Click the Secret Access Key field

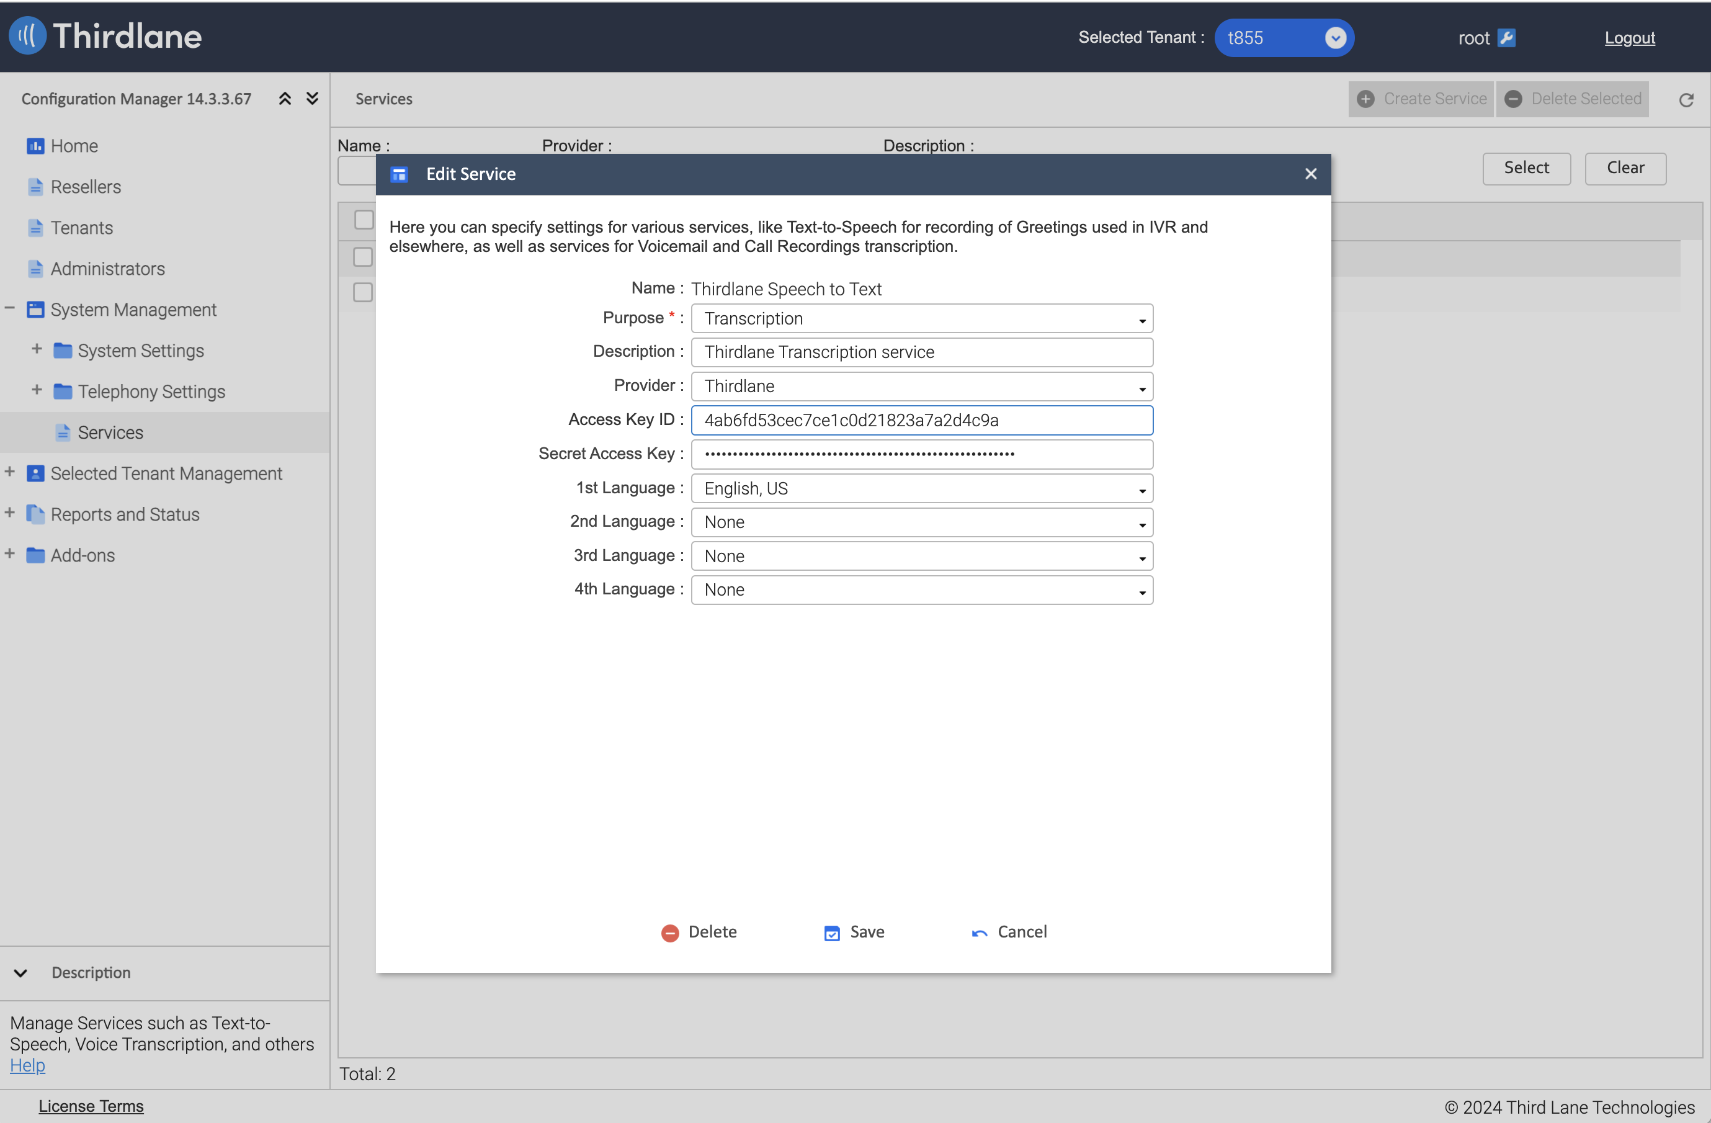[922, 454]
